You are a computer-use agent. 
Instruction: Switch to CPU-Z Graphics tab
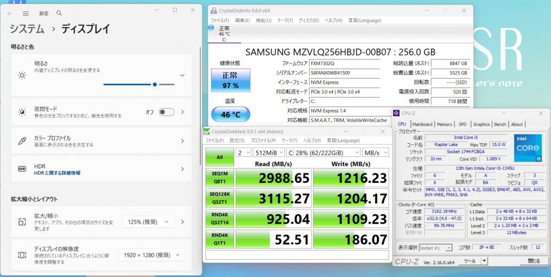click(x=482, y=124)
